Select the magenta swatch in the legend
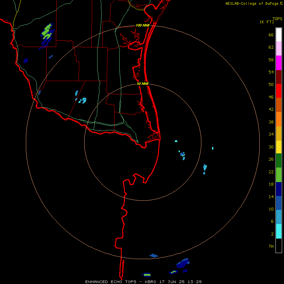284x284 pixels. coord(279,63)
